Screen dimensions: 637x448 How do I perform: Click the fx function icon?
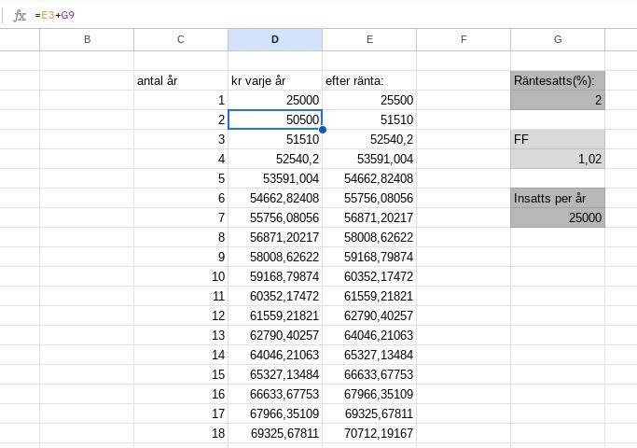[20, 15]
